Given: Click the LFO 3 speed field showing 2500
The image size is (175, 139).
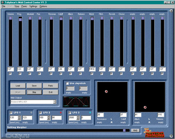Looking at the screenshot, I should (72, 118).
